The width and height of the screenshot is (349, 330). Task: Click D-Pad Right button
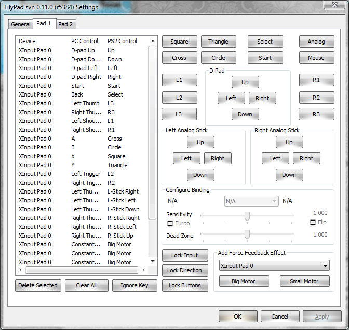click(262, 98)
